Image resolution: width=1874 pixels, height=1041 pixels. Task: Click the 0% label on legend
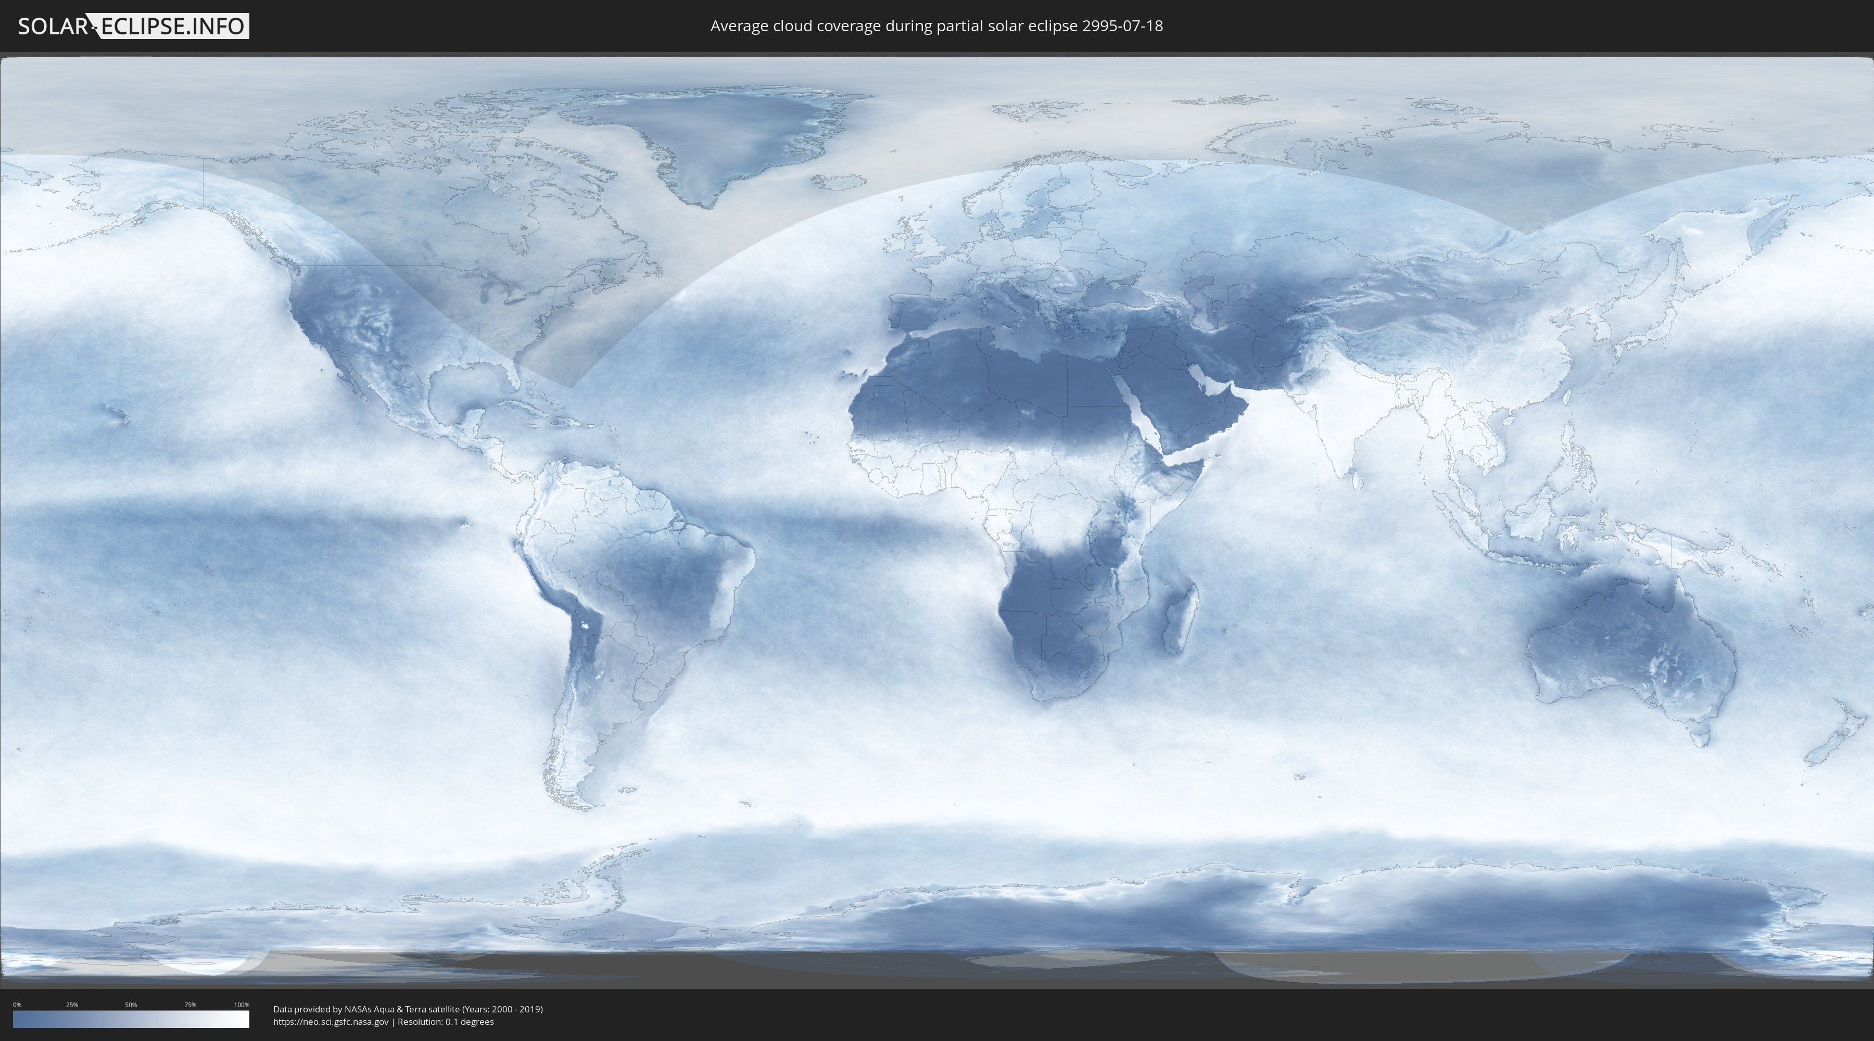(x=17, y=1005)
